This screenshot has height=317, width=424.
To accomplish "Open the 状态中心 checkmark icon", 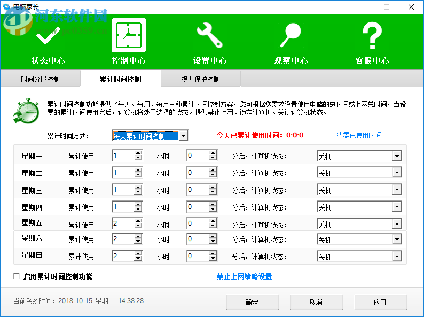I will point(48,36).
